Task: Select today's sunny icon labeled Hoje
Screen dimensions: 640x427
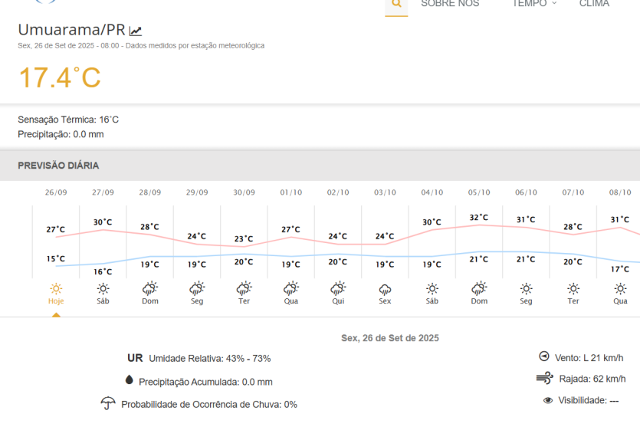Action: click(x=56, y=289)
